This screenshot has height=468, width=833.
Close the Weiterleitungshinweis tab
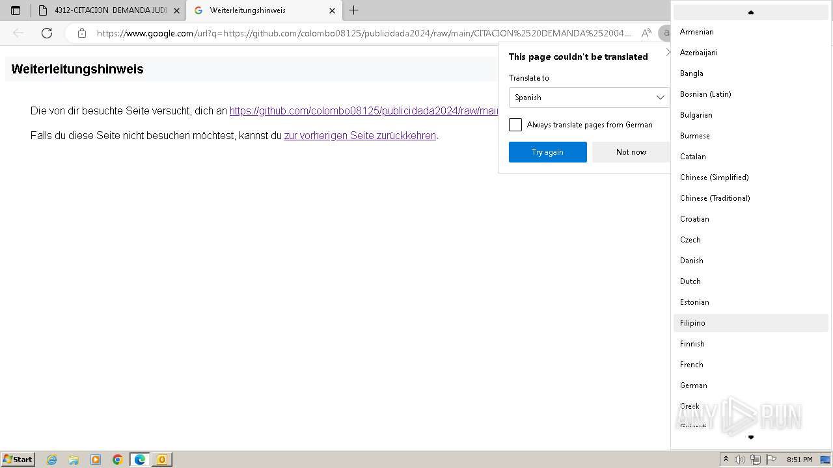pos(332,10)
